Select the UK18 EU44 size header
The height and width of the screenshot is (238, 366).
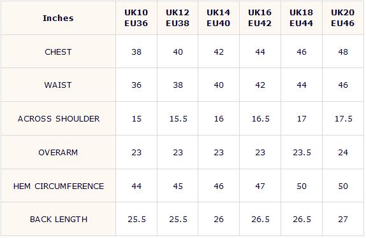click(302, 18)
